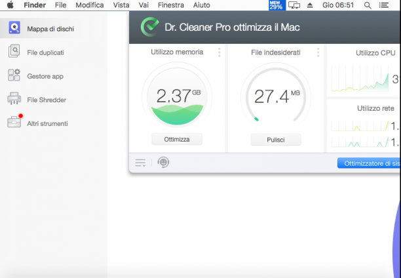Viewport: 401px width, 278px height.
Task: Click the Utilizzo rete title
Action: [x=375, y=108]
